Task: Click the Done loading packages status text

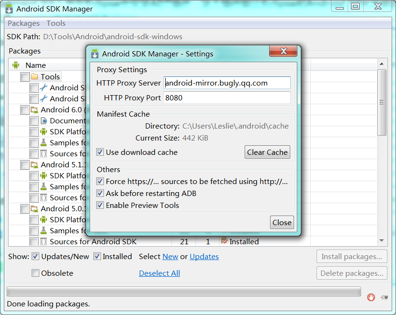Action: click(48, 304)
